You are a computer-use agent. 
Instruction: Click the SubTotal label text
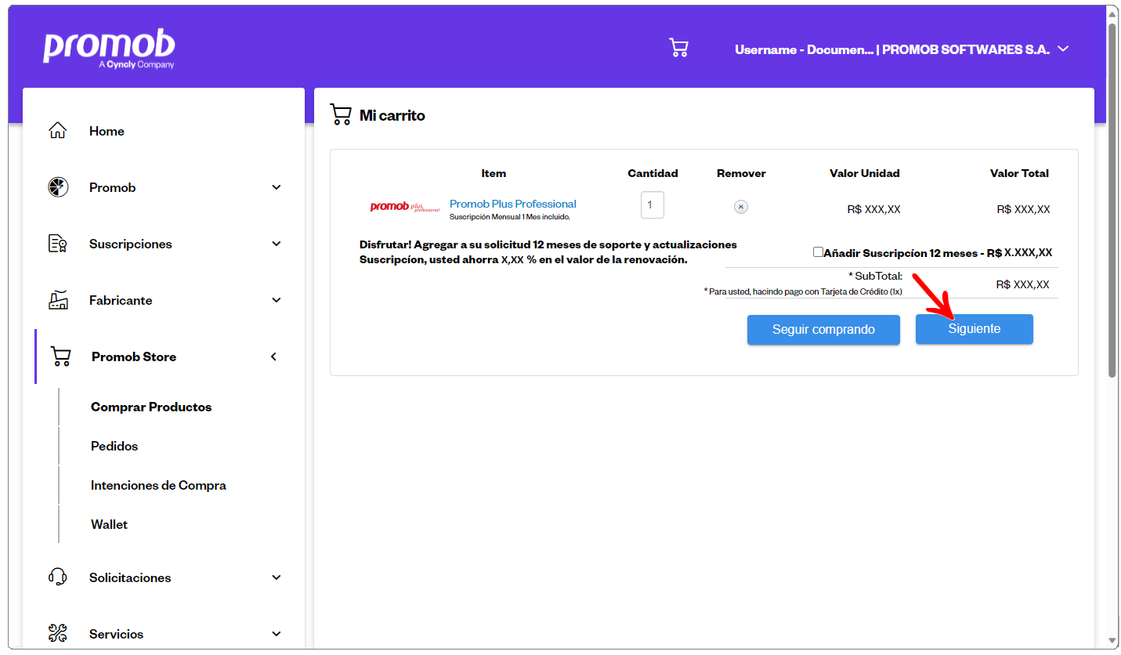[876, 276]
